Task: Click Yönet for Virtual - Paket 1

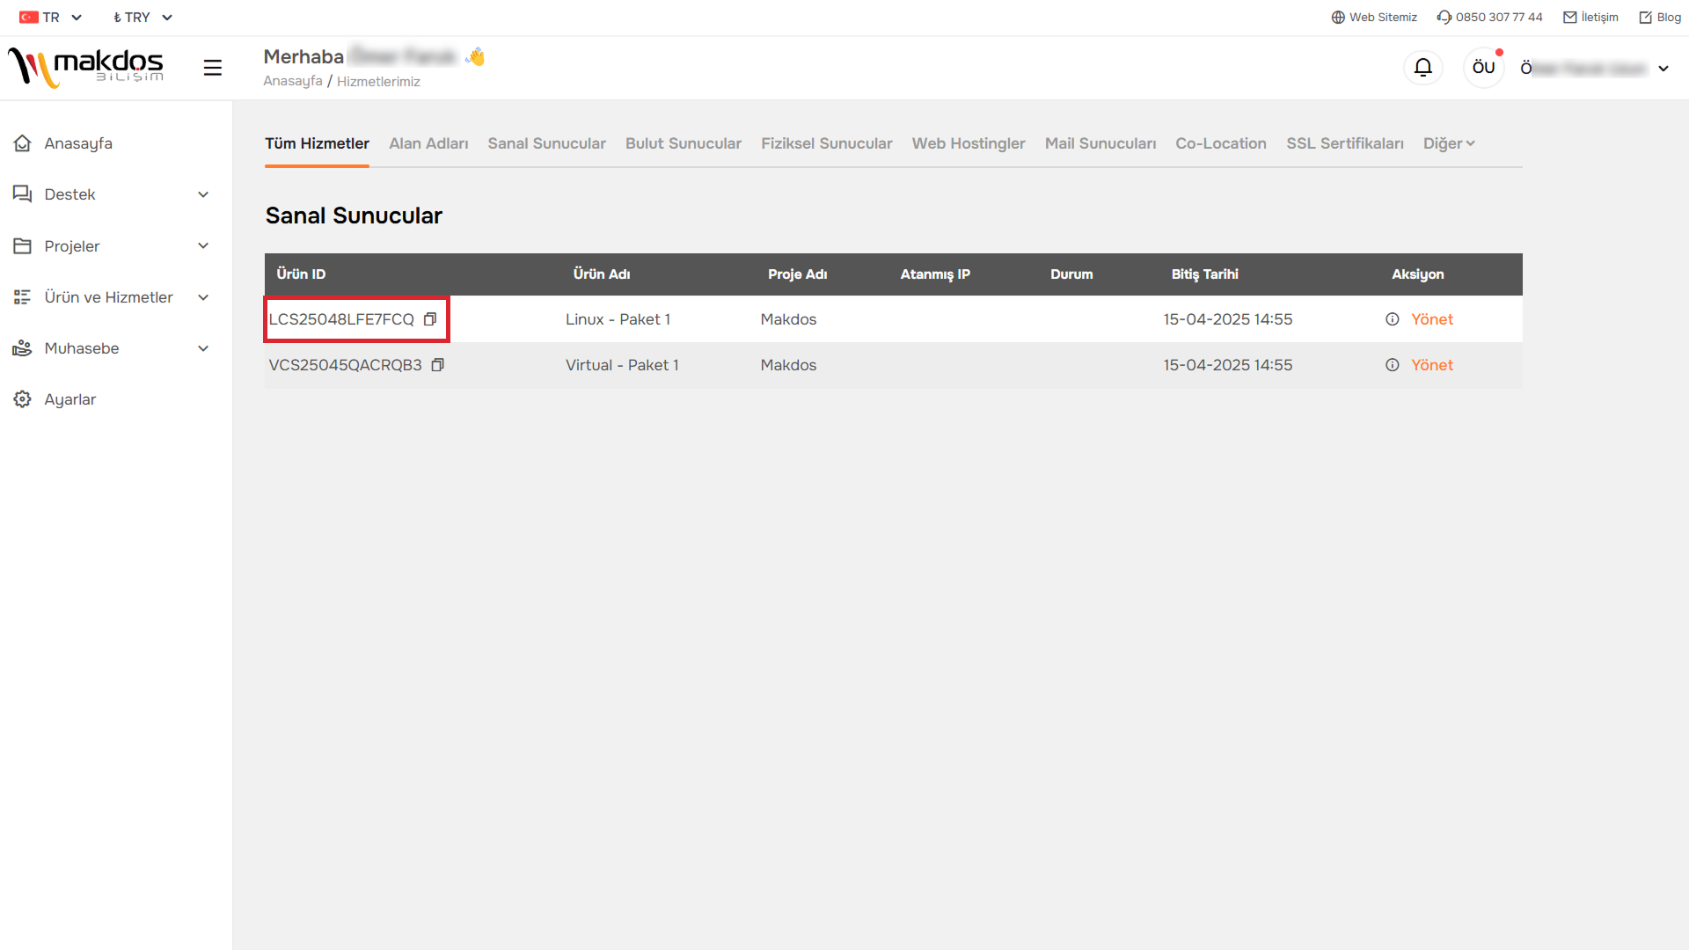Action: [x=1432, y=365]
